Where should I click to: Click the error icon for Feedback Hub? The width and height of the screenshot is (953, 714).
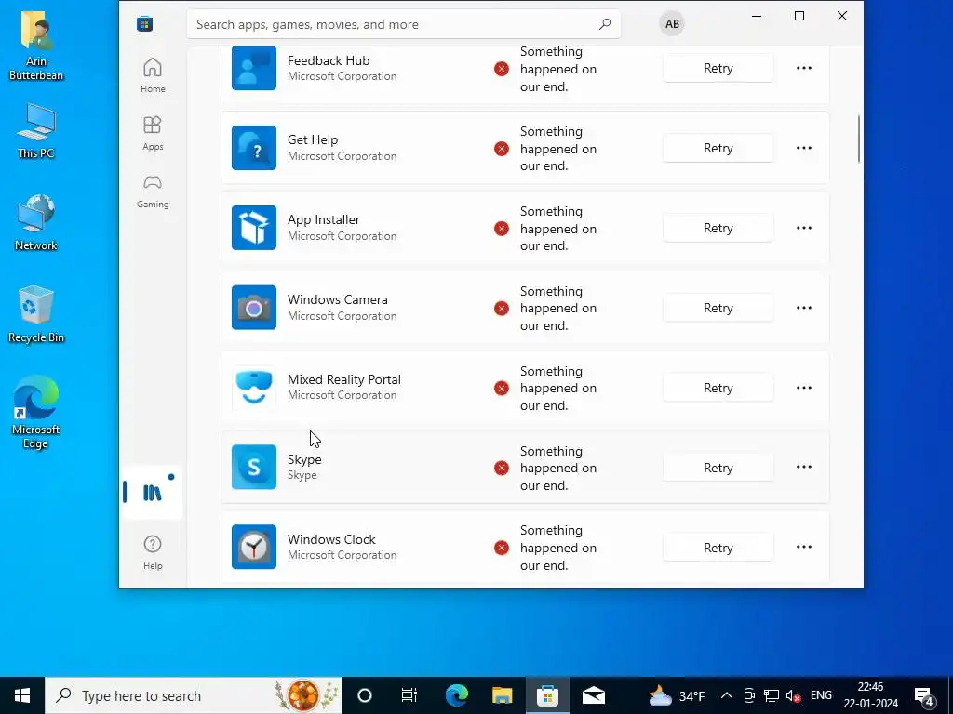click(502, 69)
